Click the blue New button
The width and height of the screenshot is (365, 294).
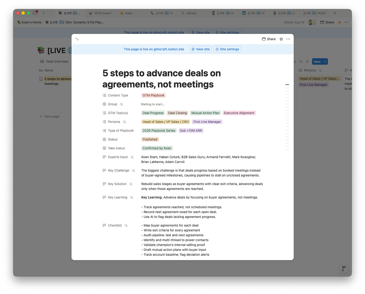(317, 62)
